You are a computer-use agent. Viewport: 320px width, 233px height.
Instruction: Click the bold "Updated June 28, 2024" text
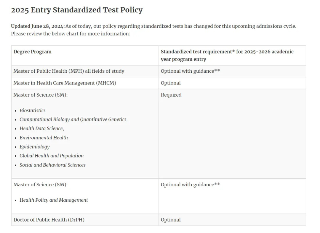coord(38,26)
